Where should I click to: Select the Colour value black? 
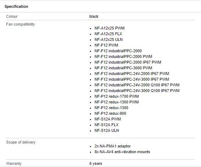[94, 16]
